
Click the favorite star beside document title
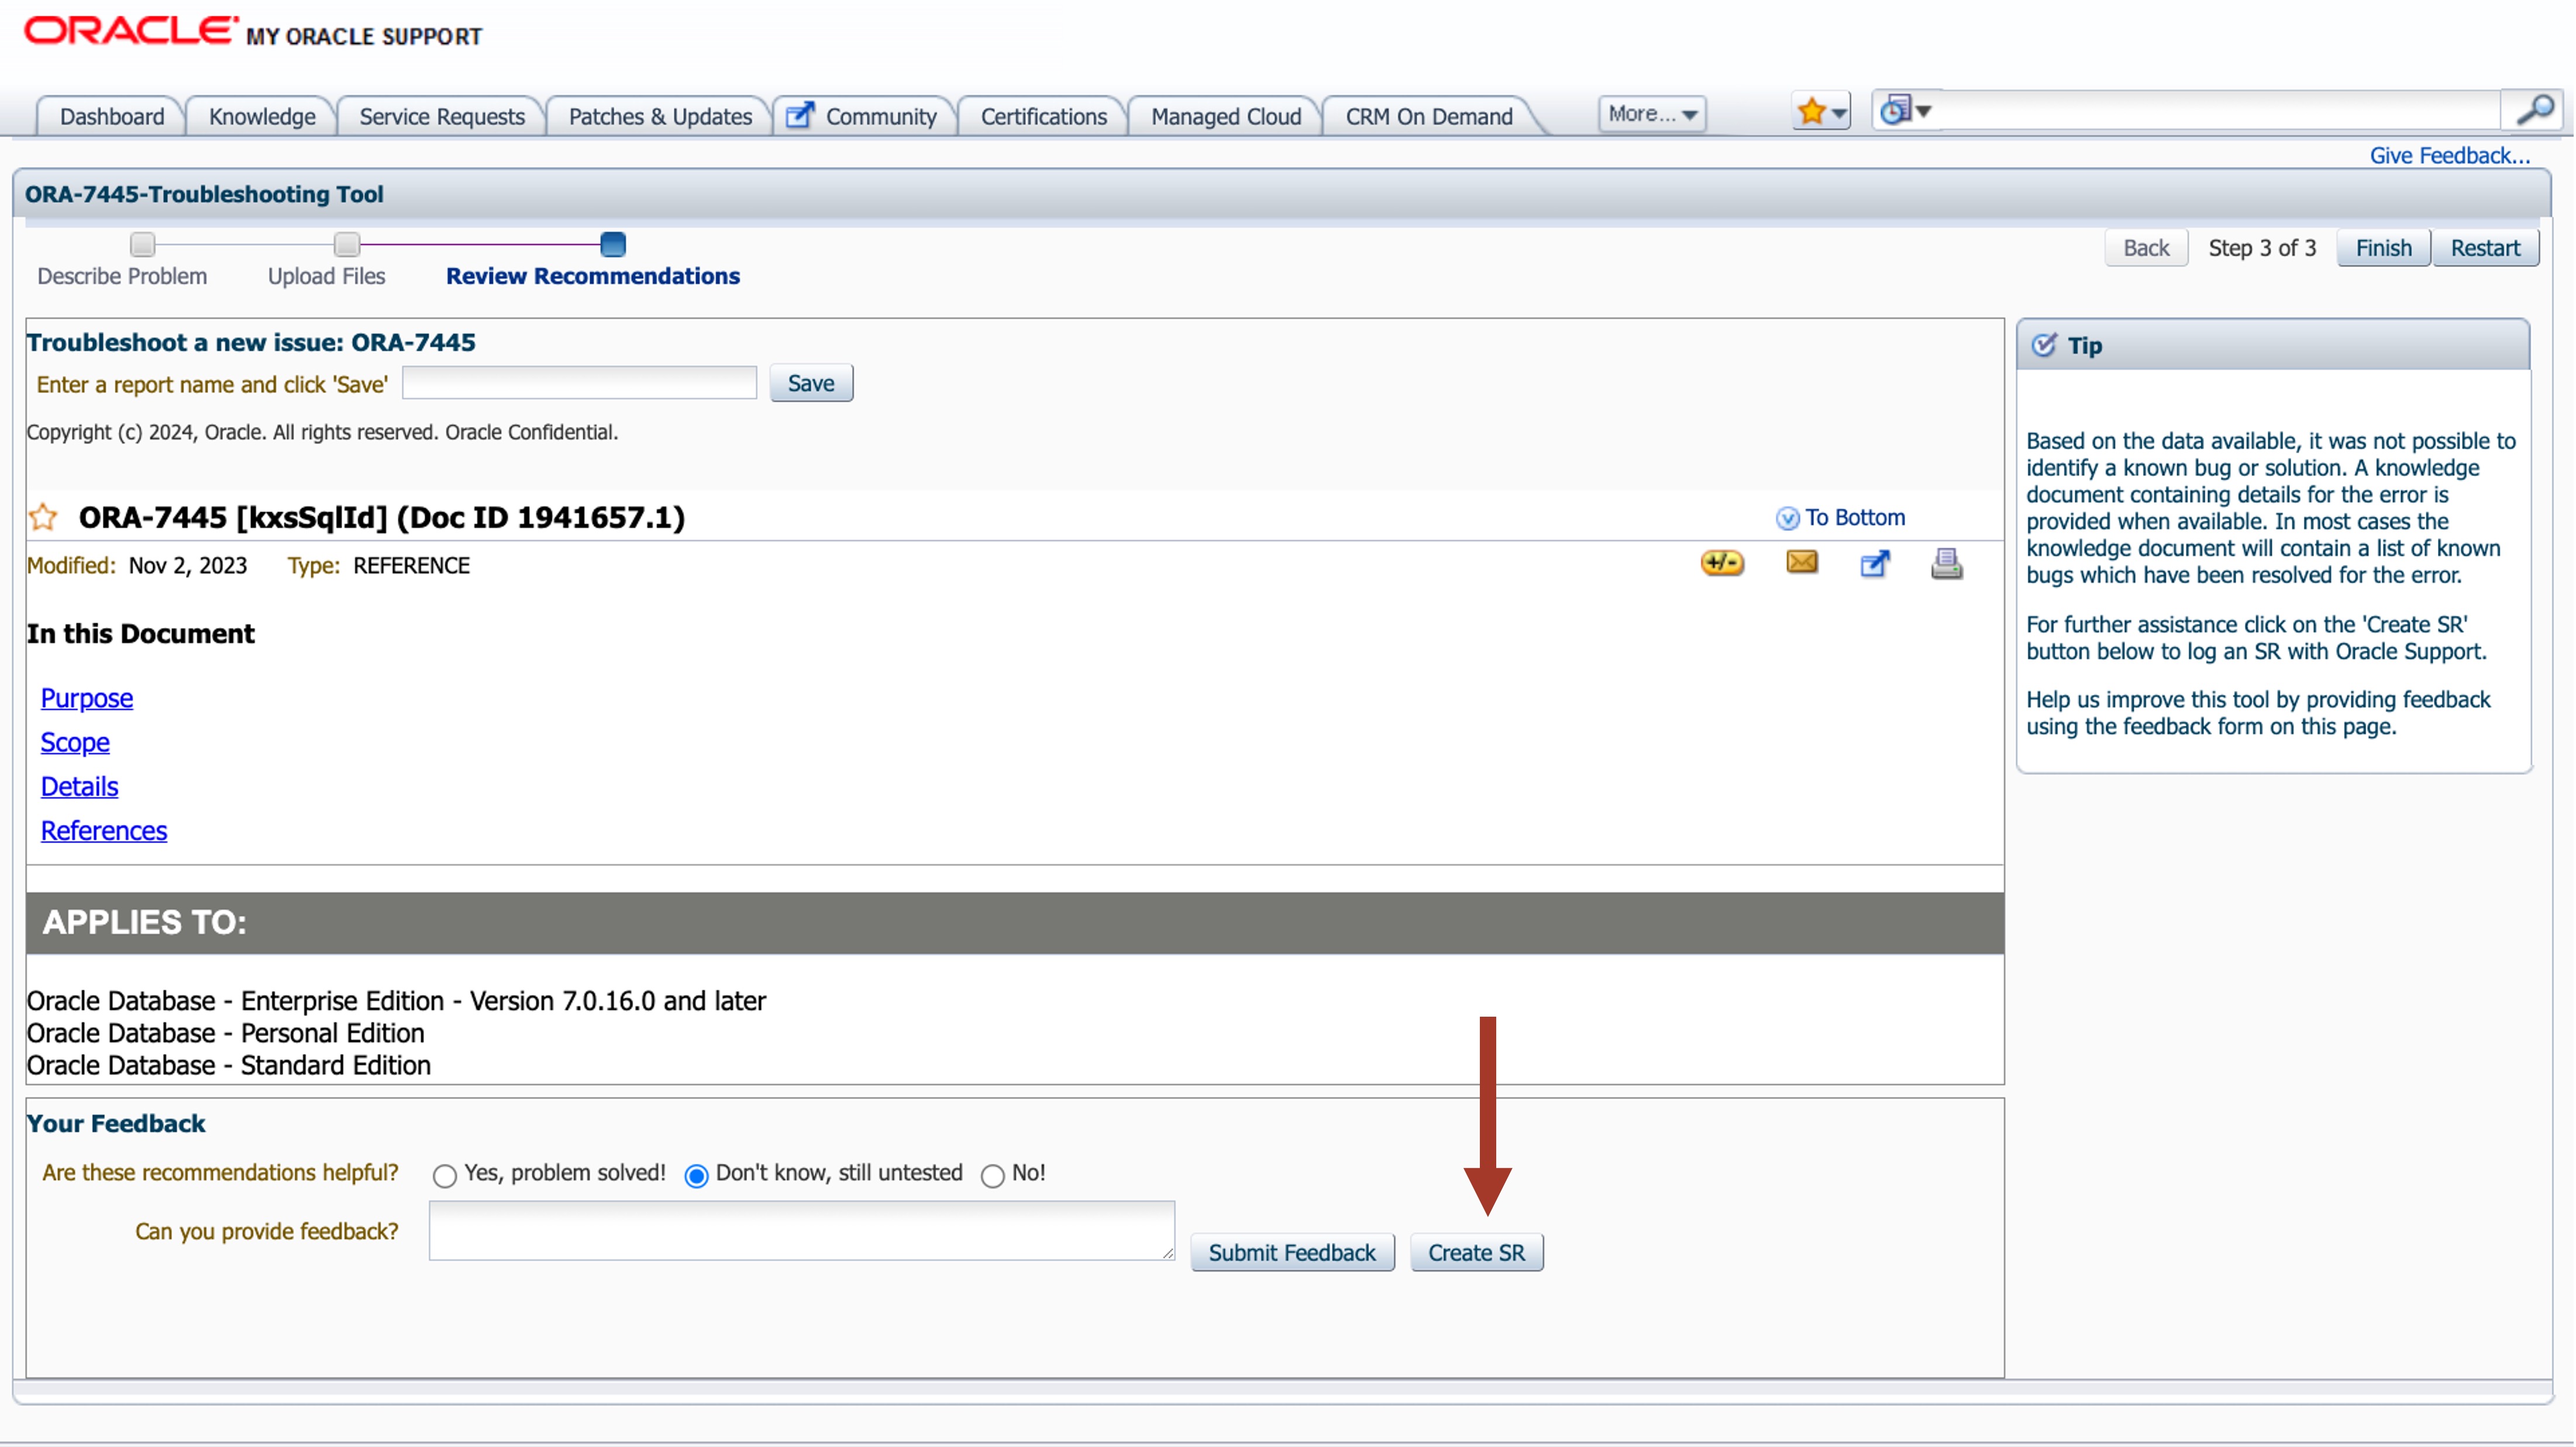(43, 517)
